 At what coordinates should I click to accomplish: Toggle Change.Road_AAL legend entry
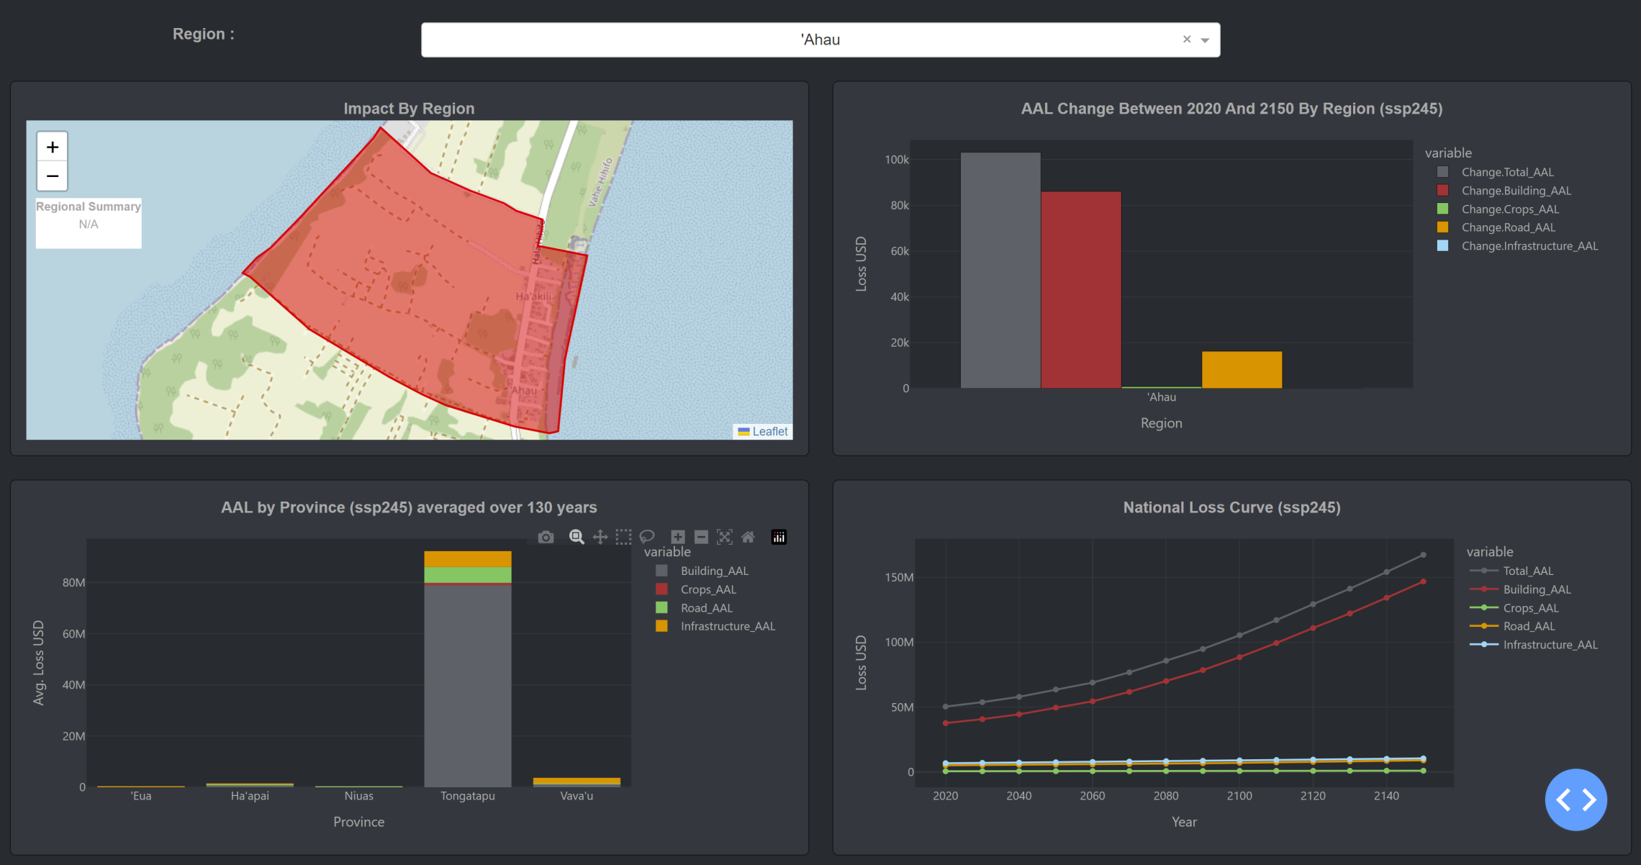[1496, 227]
